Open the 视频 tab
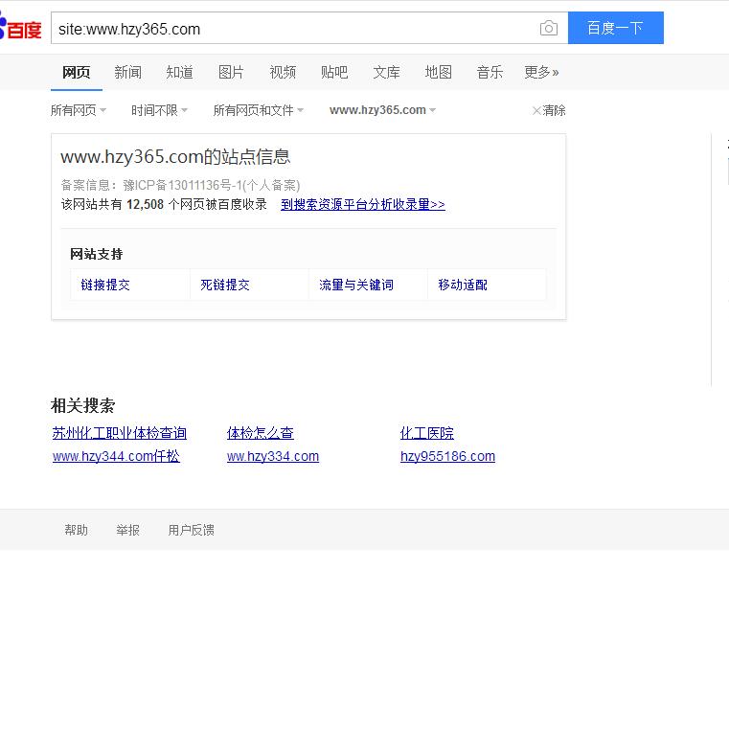Screen dimensions: 729x731 click(283, 72)
